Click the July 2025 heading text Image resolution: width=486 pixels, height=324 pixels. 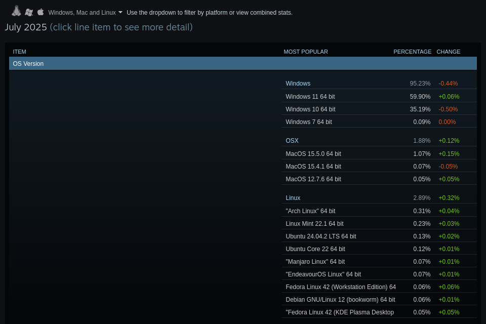pyautogui.click(x=26, y=27)
